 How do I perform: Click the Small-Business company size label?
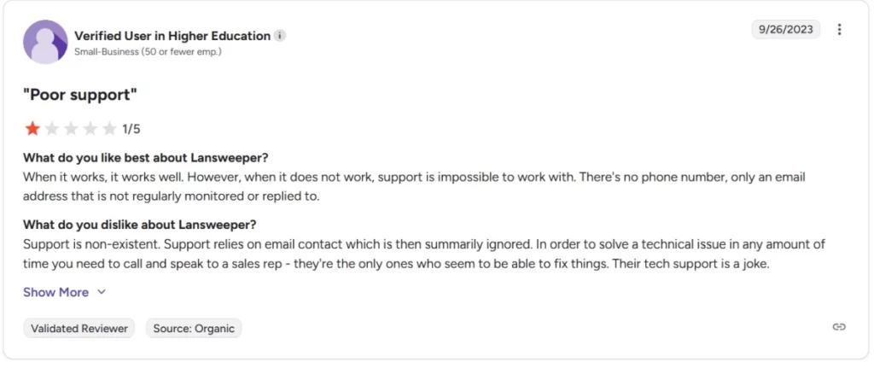click(148, 52)
